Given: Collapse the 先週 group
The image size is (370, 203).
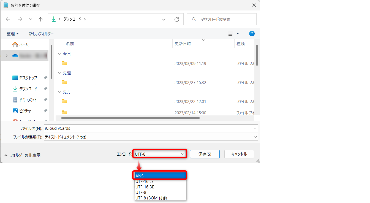Looking at the screenshot, I should coord(59,73).
